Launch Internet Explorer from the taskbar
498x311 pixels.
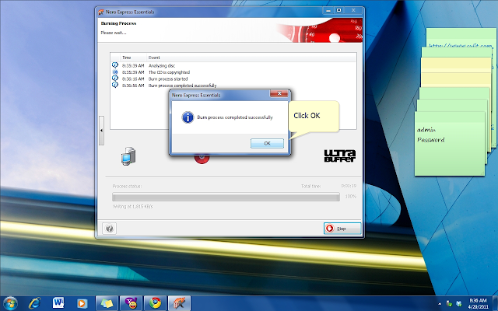tap(34, 303)
